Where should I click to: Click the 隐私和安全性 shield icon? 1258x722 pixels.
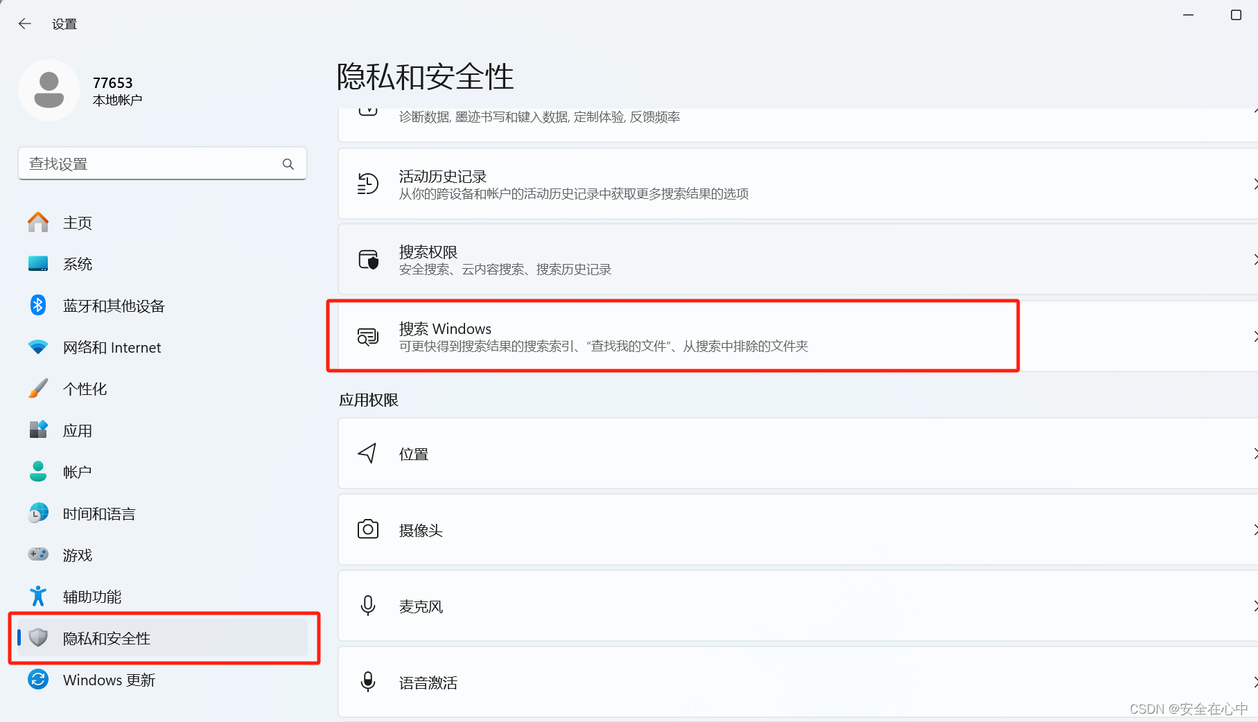pos(38,637)
